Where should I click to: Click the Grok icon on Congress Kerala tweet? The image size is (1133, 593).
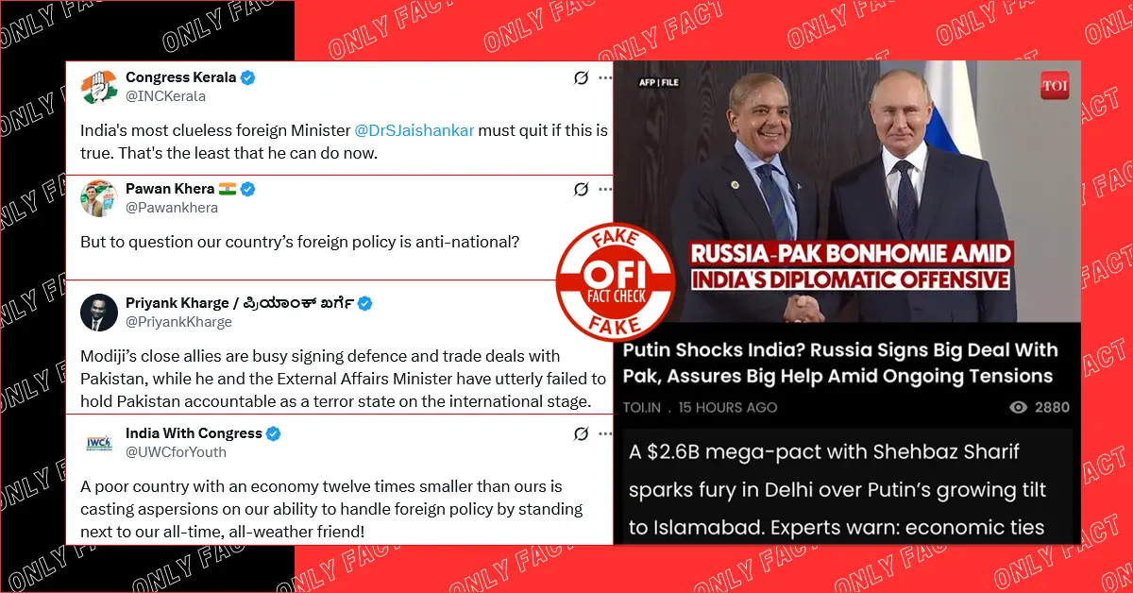click(582, 78)
